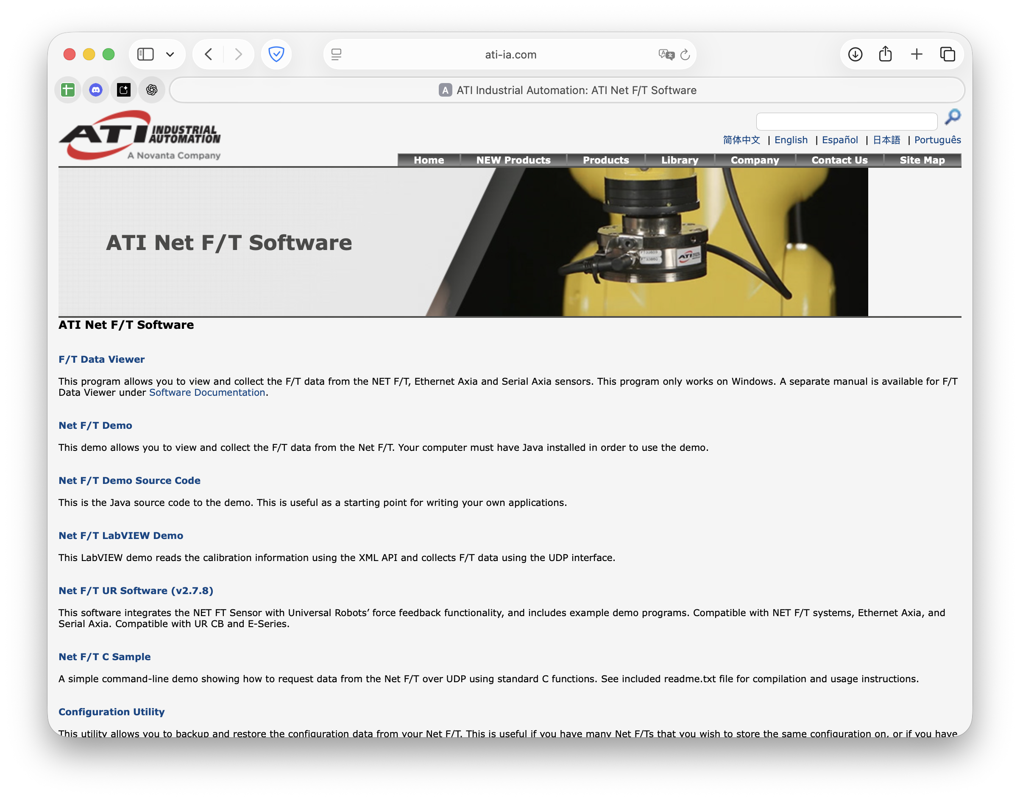1020x800 pixels.
Task: Click the Software Documentation link
Action: pyautogui.click(x=207, y=392)
